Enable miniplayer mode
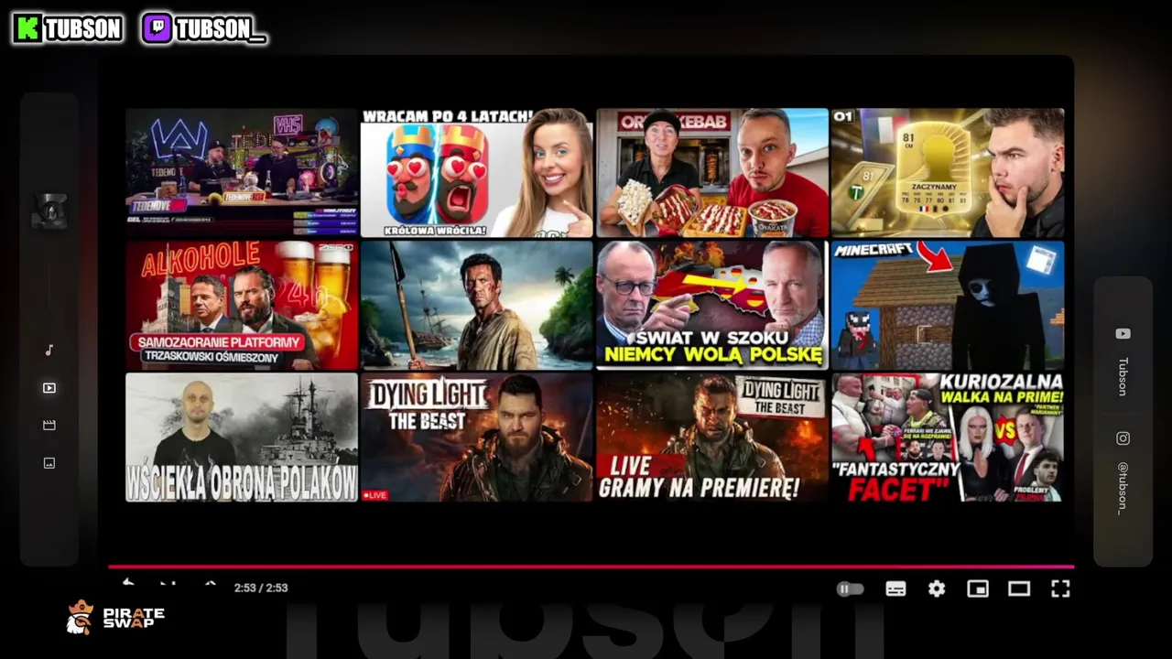The image size is (1172, 659). (x=978, y=589)
